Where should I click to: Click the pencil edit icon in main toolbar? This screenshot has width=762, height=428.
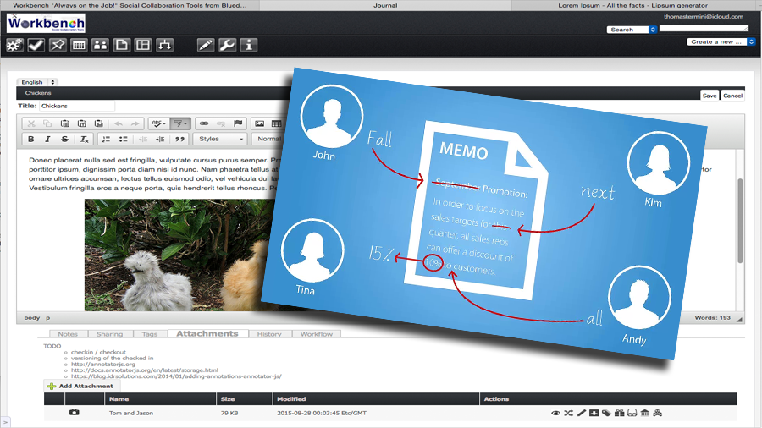[206, 45]
